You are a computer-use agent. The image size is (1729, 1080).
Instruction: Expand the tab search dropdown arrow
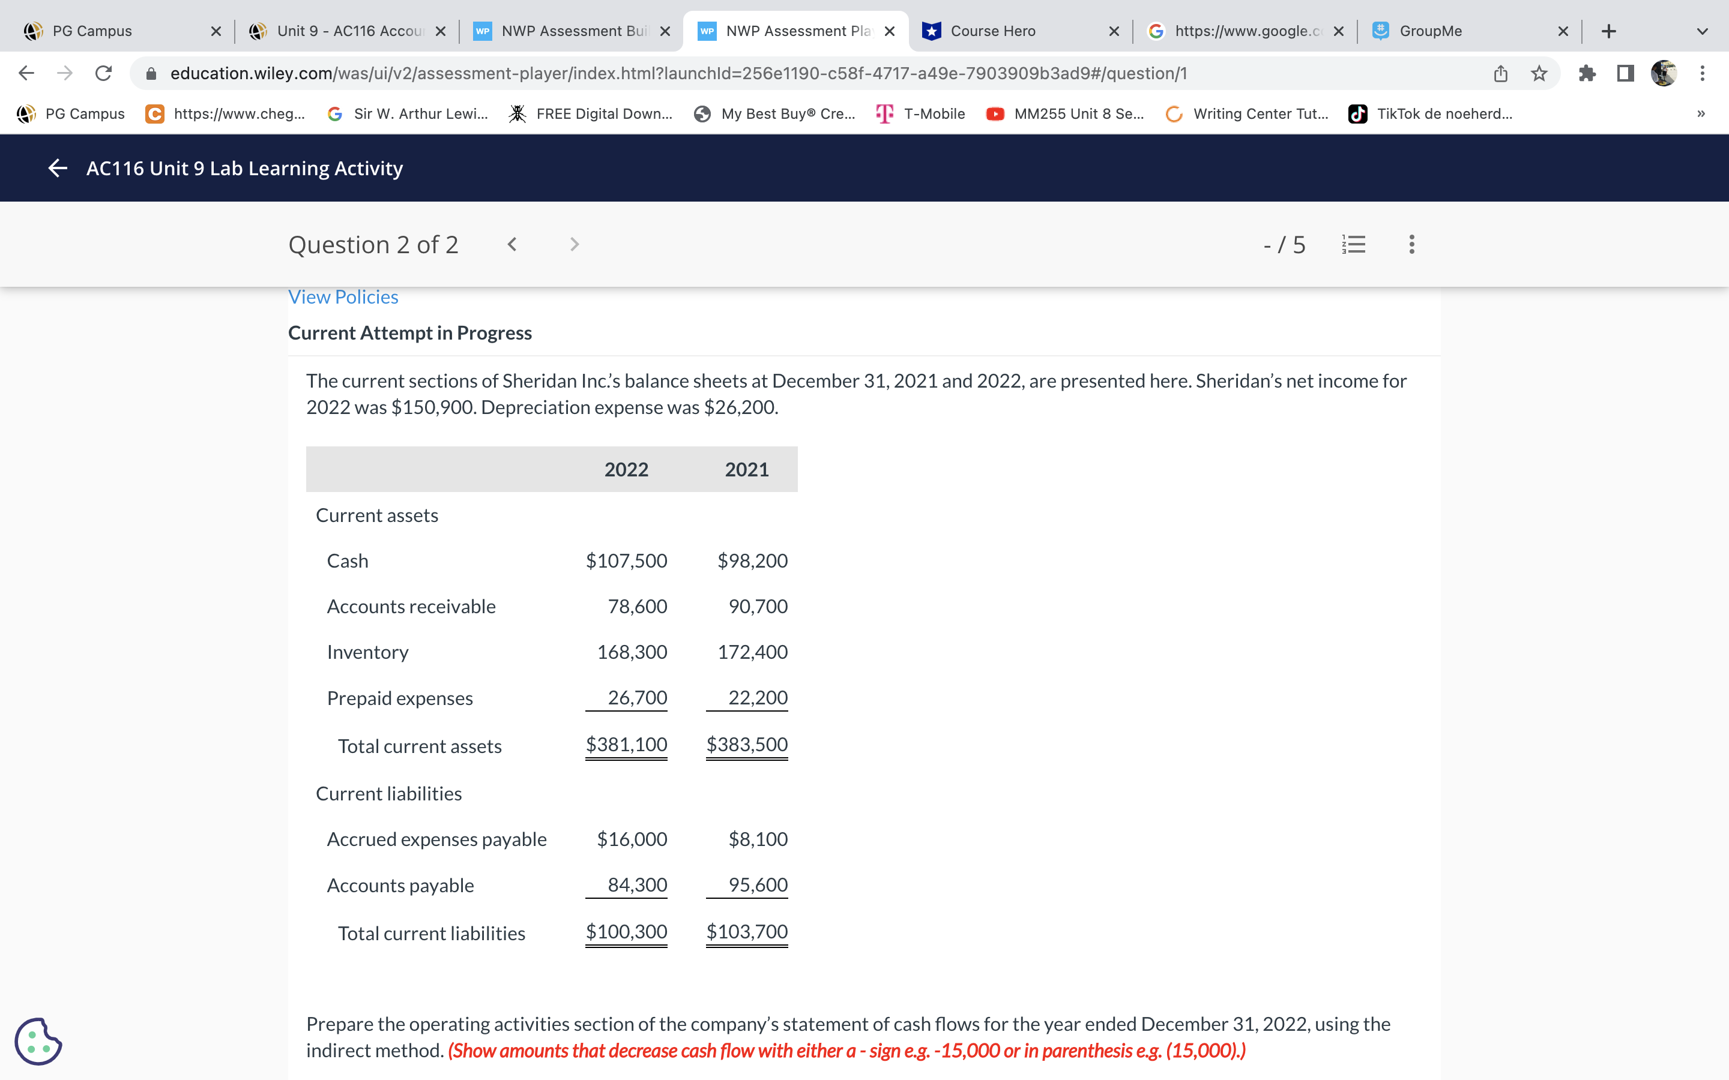pos(1702,31)
